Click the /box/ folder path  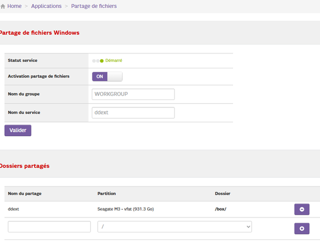click(x=220, y=209)
